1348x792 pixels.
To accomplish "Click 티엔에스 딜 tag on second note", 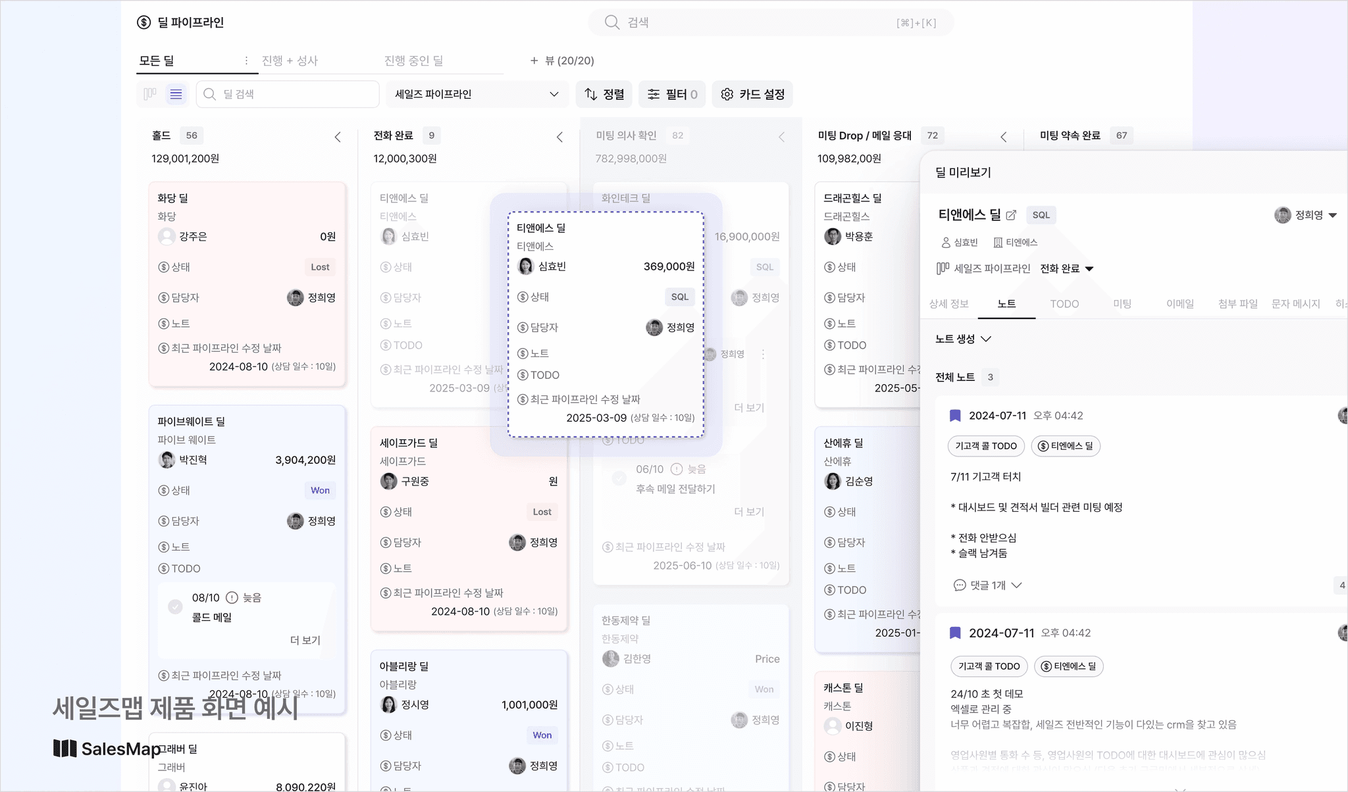I will point(1068,666).
